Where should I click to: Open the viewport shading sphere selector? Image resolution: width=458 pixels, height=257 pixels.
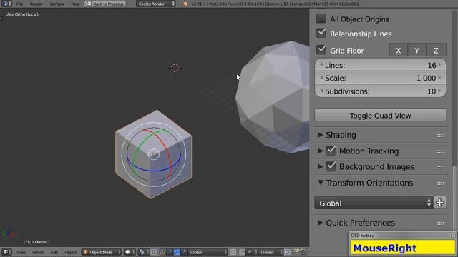click(130, 252)
